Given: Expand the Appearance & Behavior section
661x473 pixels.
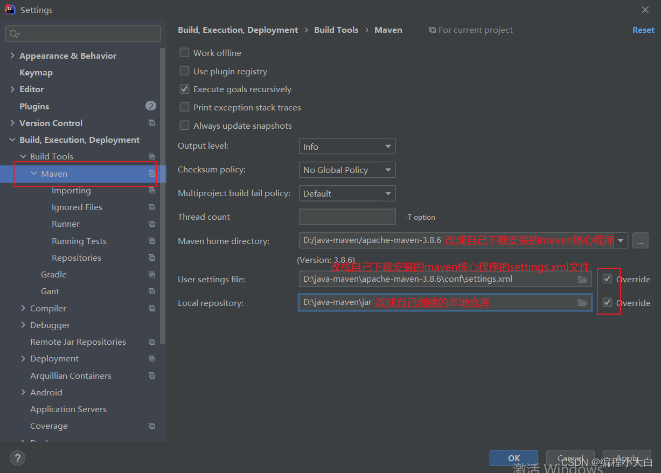Looking at the screenshot, I should 12,55.
